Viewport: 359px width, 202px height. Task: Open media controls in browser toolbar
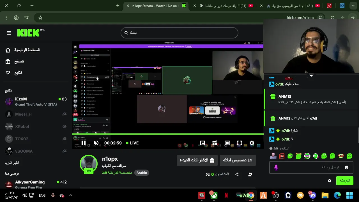(26, 18)
